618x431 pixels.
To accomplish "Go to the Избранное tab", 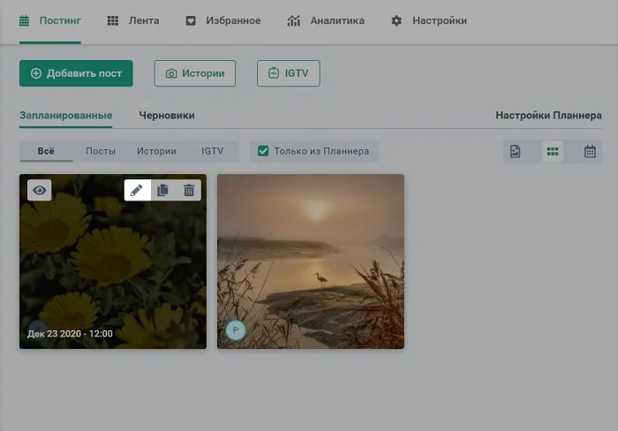I will pyautogui.click(x=223, y=20).
